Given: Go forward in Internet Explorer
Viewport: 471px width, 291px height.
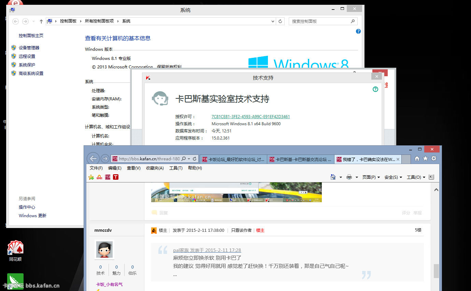Looking at the screenshot, I should pyautogui.click(x=105, y=159).
